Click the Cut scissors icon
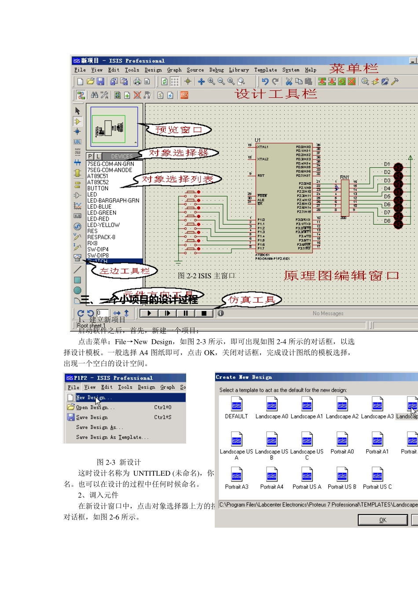Viewport: 418px width, 592px height. coord(289,81)
